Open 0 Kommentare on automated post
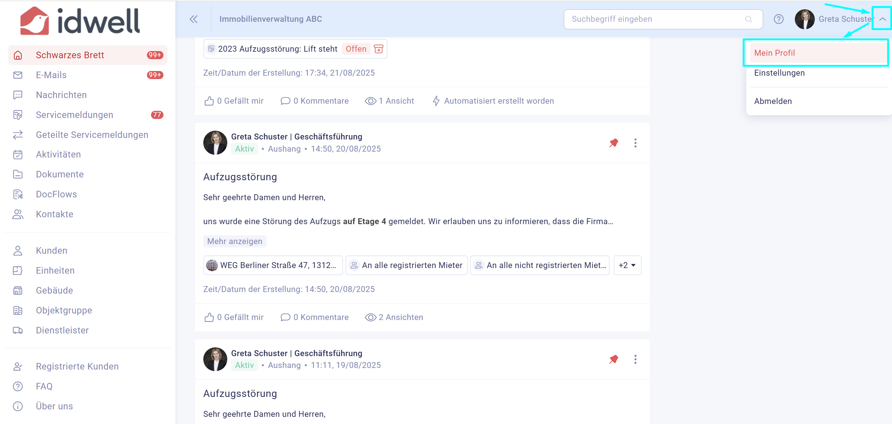892x424 pixels. coord(314,101)
